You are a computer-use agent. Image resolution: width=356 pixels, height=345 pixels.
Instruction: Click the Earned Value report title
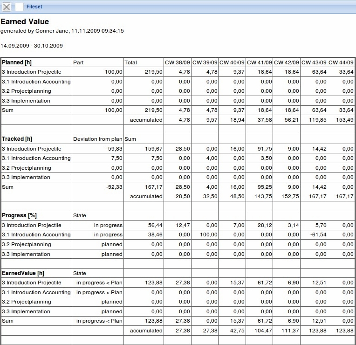[x=25, y=21]
